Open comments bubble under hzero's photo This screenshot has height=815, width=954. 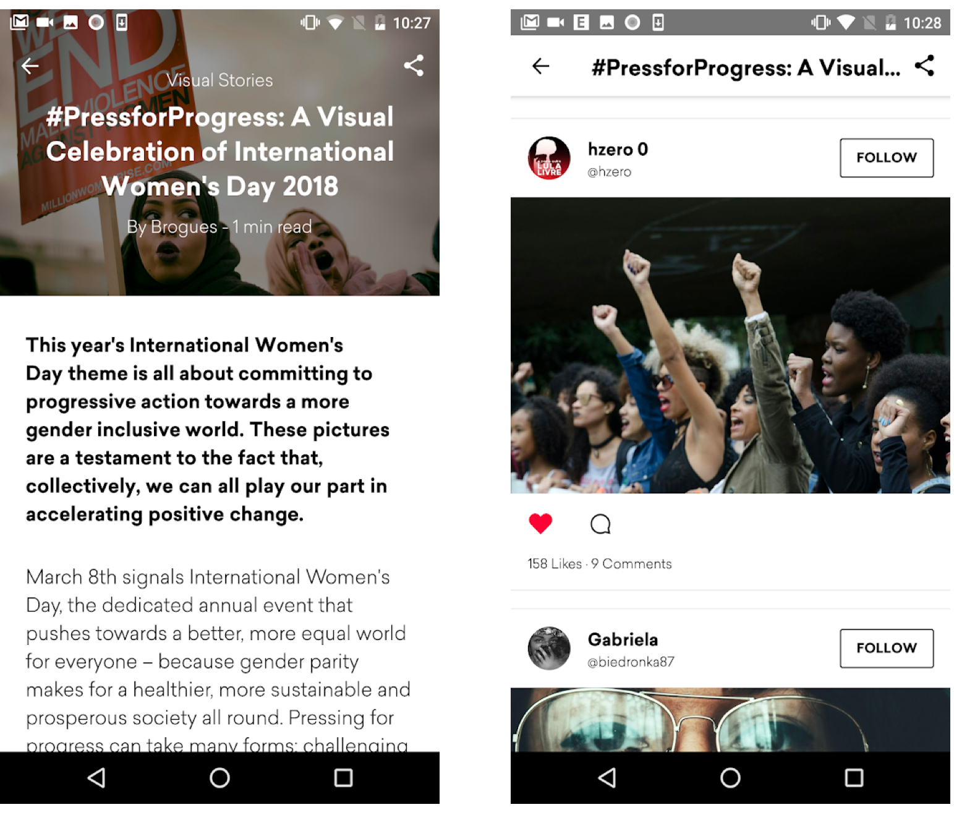600,524
